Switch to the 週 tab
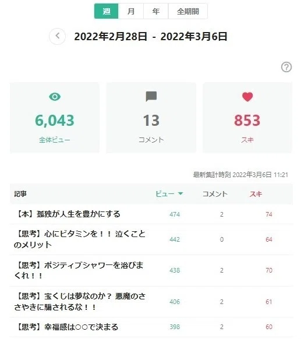Screen dimensions: 301x339 [107, 11]
